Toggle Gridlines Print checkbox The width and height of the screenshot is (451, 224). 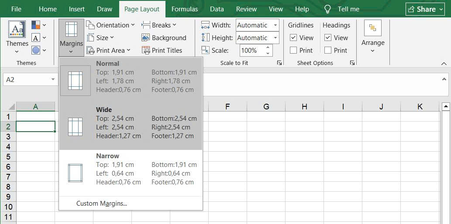pos(293,50)
